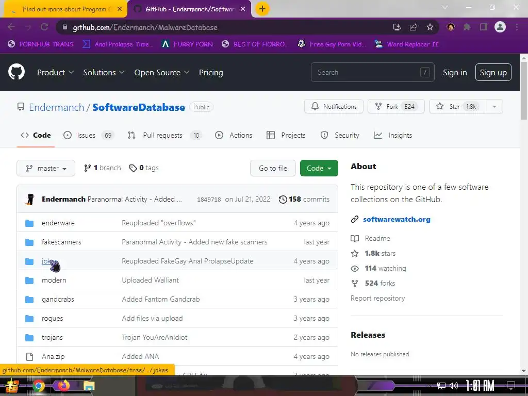Open the Windows Start button
Image resolution: width=528 pixels, height=396 pixels.
click(x=12, y=386)
